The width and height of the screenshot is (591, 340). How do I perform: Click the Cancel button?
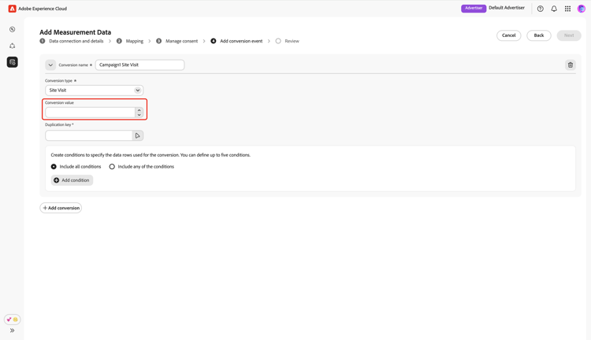click(x=508, y=35)
